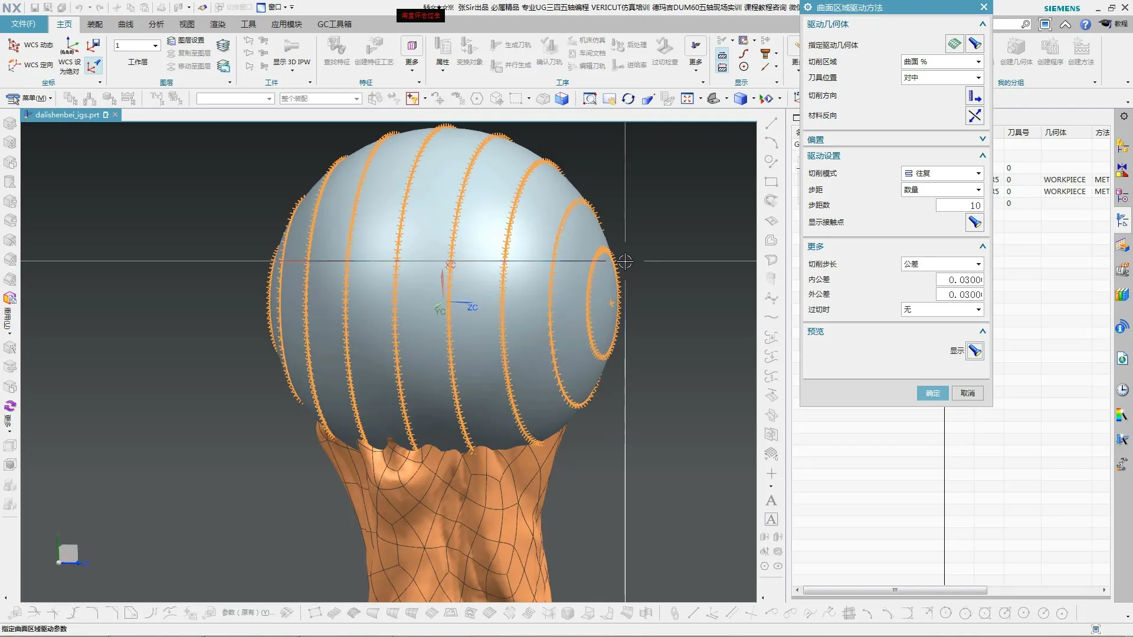Click the reverse material direction icon
Screen dimensions: 1133x637
click(974, 116)
